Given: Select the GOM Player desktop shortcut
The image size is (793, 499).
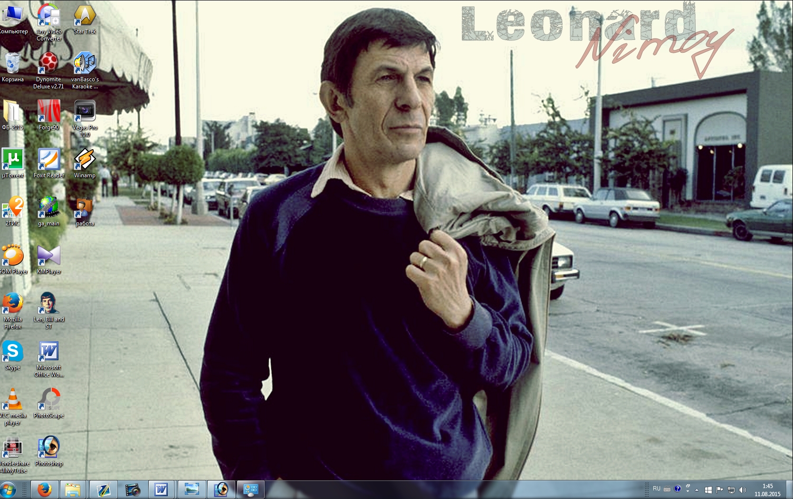Looking at the screenshot, I should coord(13,259).
